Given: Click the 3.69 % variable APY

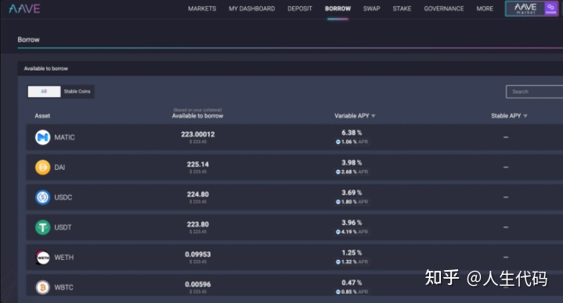Looking at the screenshot, I should point(352,193).
